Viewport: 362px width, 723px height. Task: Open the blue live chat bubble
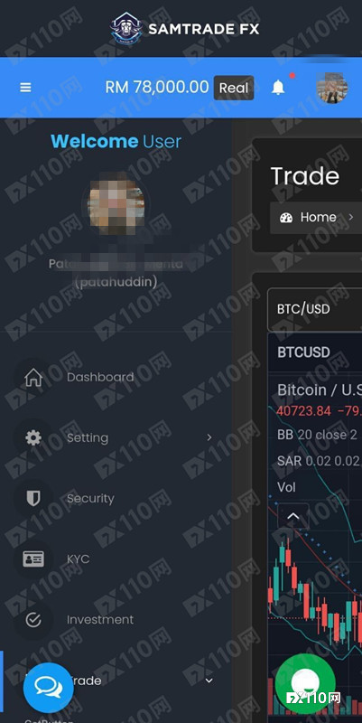(x=49, y=688)
